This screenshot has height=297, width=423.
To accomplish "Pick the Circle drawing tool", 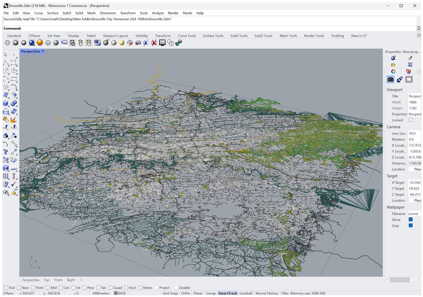I will coord(6,71).
